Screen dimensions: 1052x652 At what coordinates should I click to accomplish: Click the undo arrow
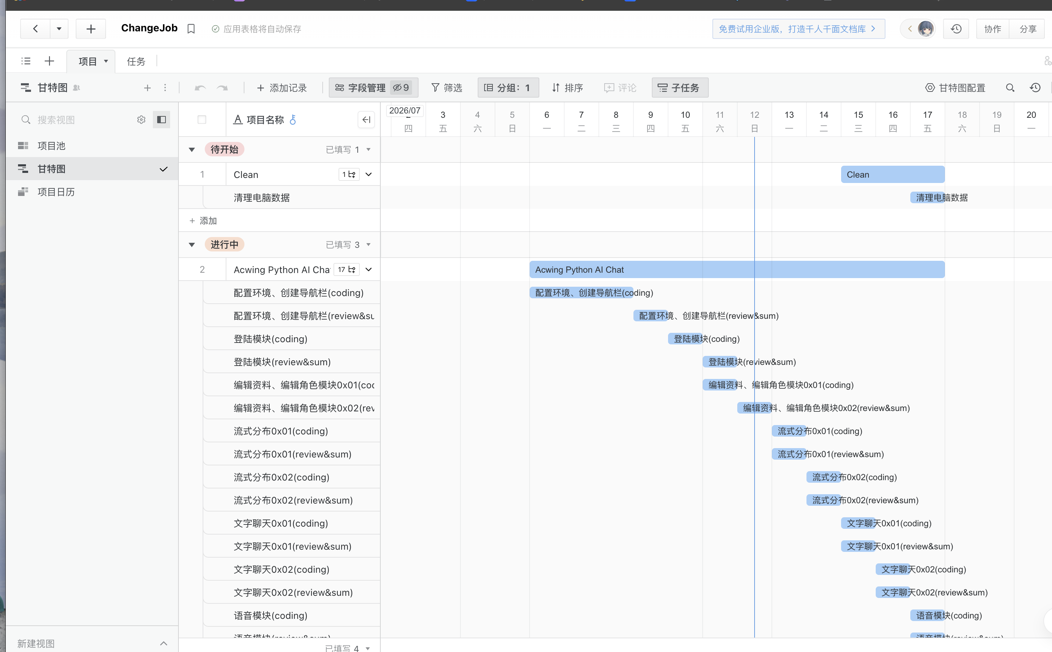click(200, 88)
